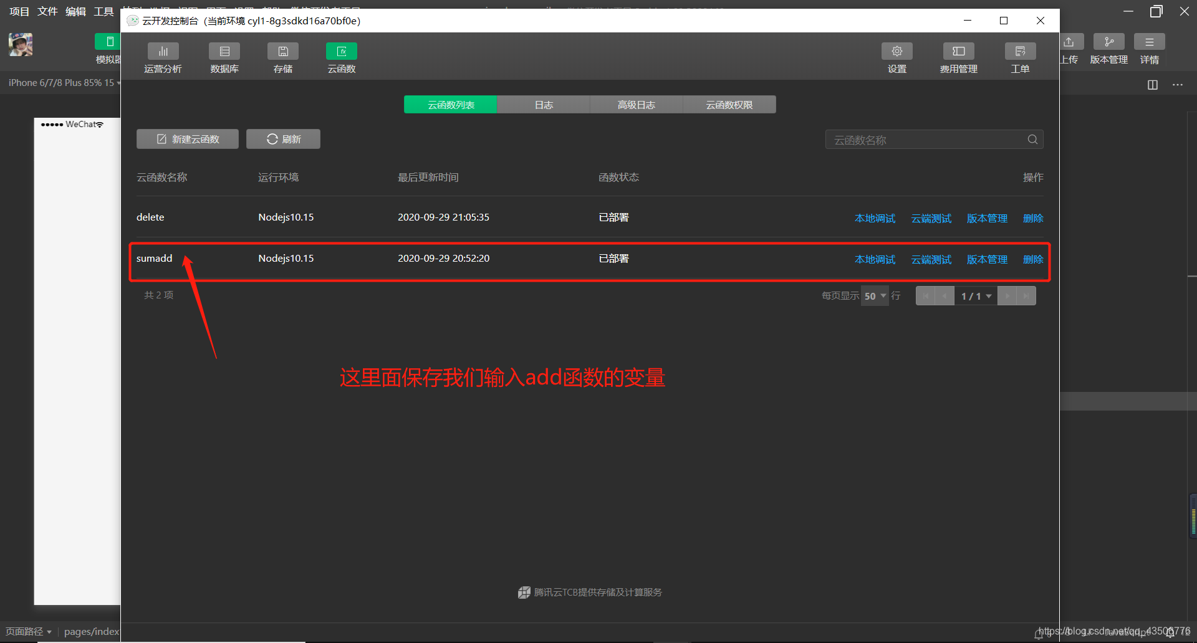The width and height of the screenshot is (1197, 643).
Task: Click the search magnifier in the function search box
Action: (1032, 140)
